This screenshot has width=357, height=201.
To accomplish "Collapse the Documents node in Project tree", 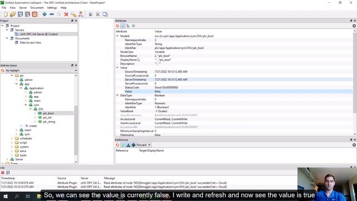I will click(x=7, y=39).
